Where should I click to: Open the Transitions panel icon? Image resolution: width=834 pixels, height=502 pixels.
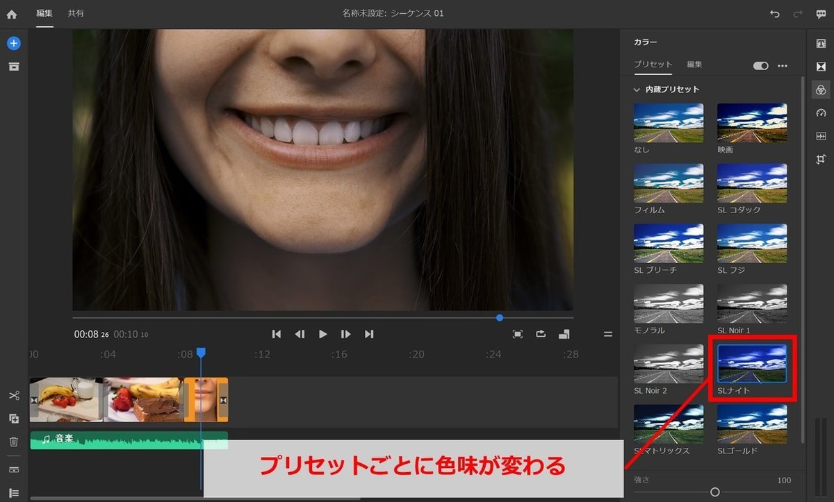click(821, 67)
